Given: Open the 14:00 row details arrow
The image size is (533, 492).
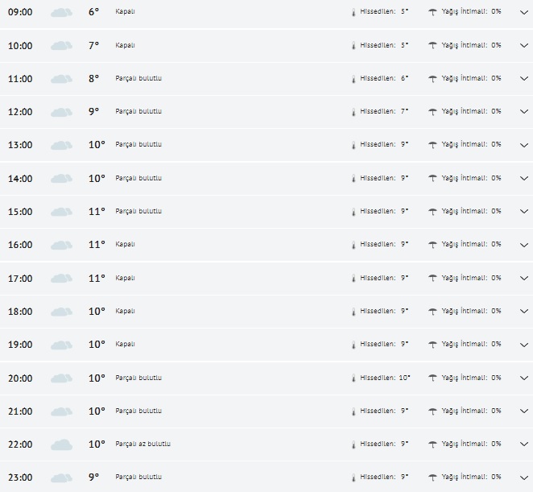Looking at the screenshot, I should point(523,178).
